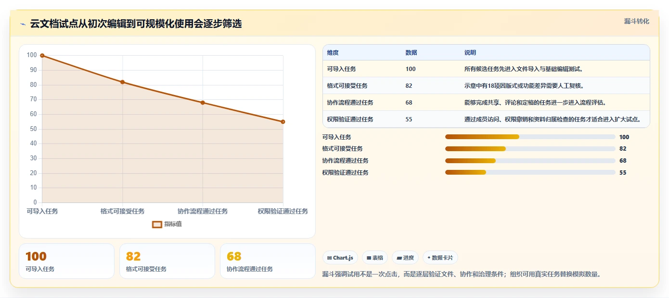Click the x-axis label 格式可接受任务
669x298 pixels.
click(x=122, y=211)
